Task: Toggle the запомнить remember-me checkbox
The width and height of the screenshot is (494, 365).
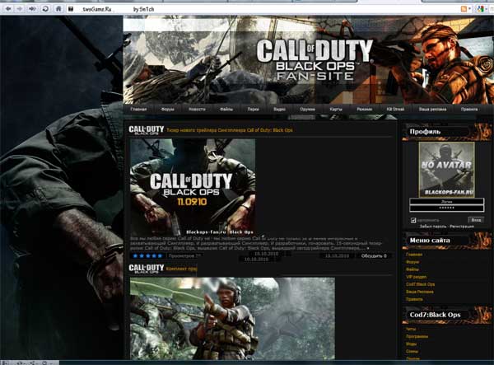Action: pyautogui.click(x=413, y=220)
